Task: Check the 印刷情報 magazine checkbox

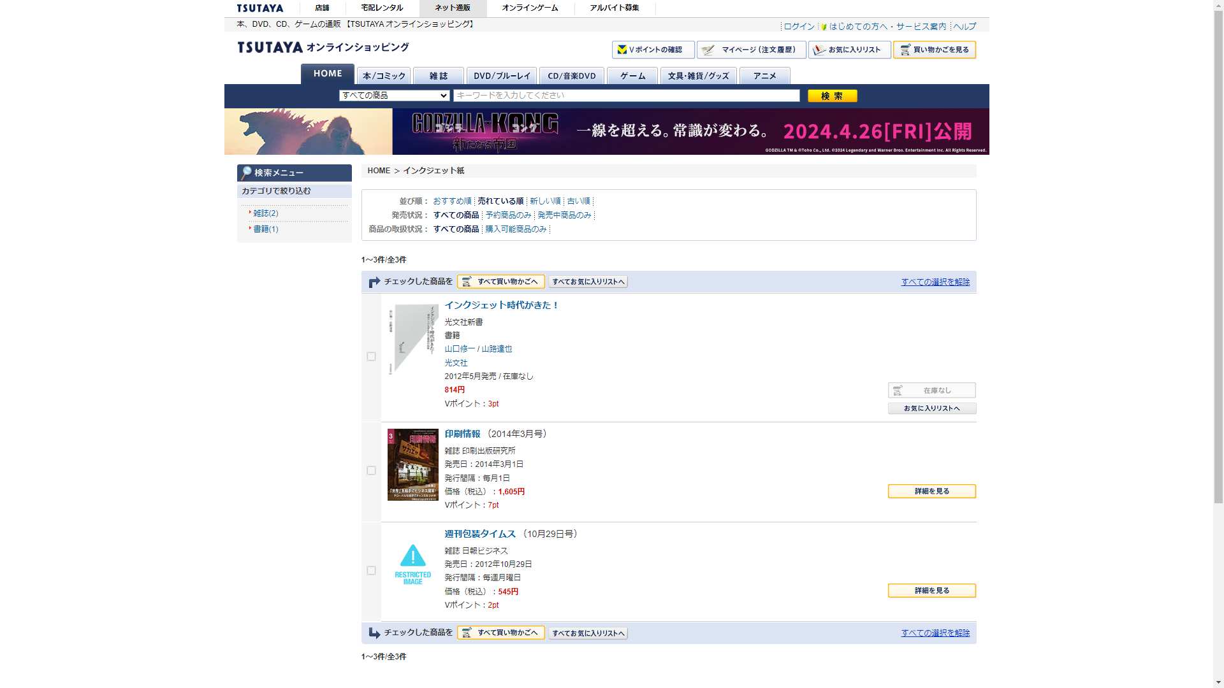Action: coord(371,471)
